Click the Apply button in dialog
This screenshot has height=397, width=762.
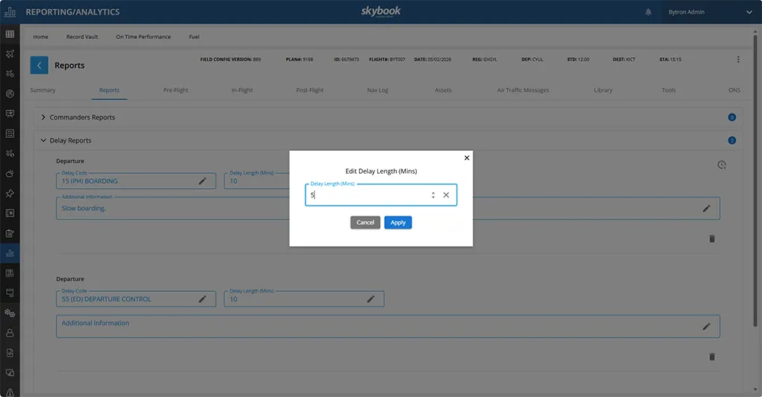[398, 223]
